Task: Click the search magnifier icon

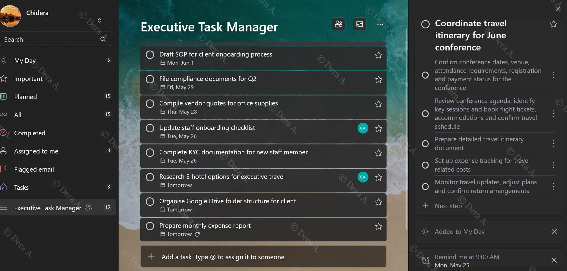Action: [103, 39]
